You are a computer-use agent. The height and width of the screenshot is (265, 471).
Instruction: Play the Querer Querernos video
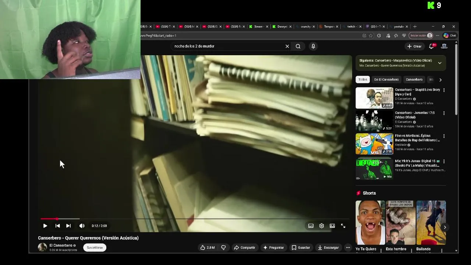tap(45, 226)
